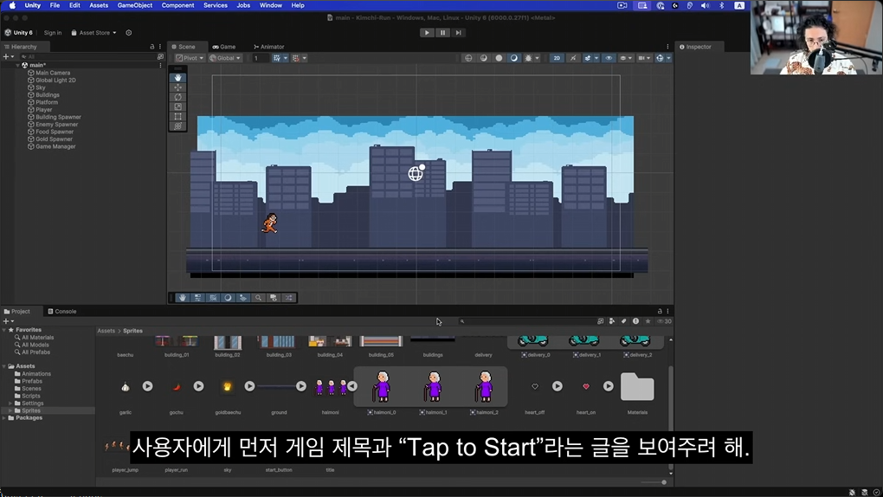Viewport: 883px width, 497px height.
Task: Select Game Manager in Hierarchy
Action: click(55, 146)
